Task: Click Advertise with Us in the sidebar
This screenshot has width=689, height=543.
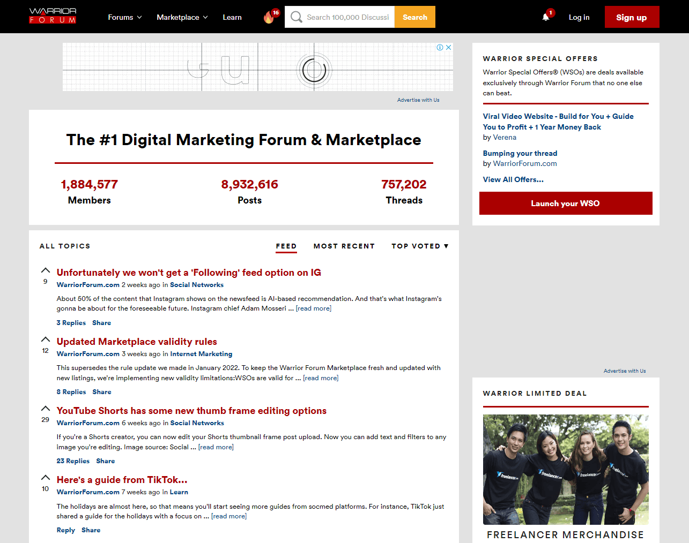Action: coord(625,371)
